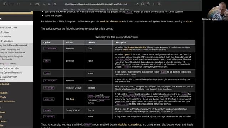The height and width of the screenshot is (128, 228).
Task: Open the Vizard section in sidebar
Action: pos(2,112)
